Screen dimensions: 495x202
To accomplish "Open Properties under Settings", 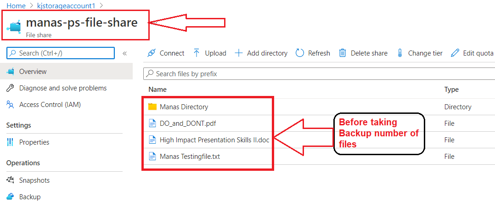I will pyautogui.click(x=34, y=142).
